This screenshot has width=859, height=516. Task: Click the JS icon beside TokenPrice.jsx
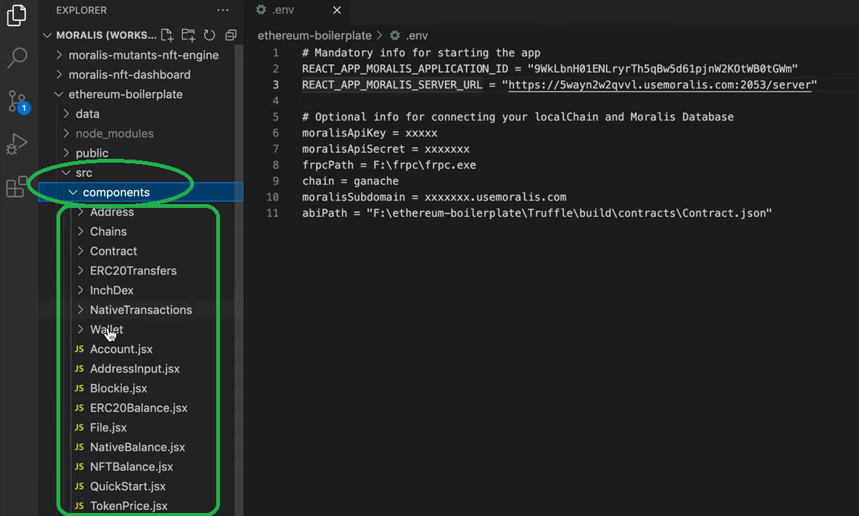tap(80, 506)
